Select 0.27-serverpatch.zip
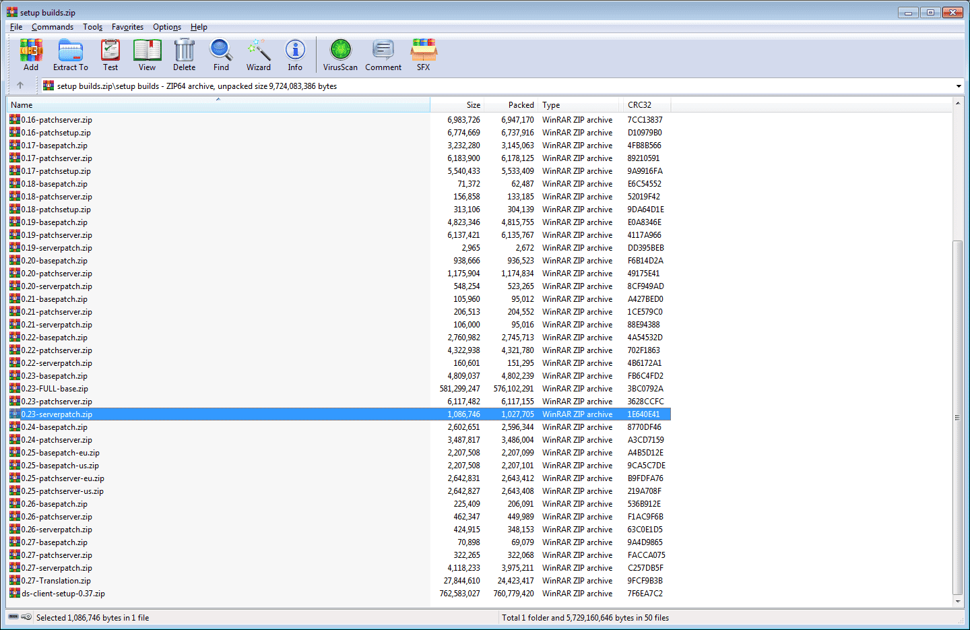970x630 pixels. coord(57,567)
